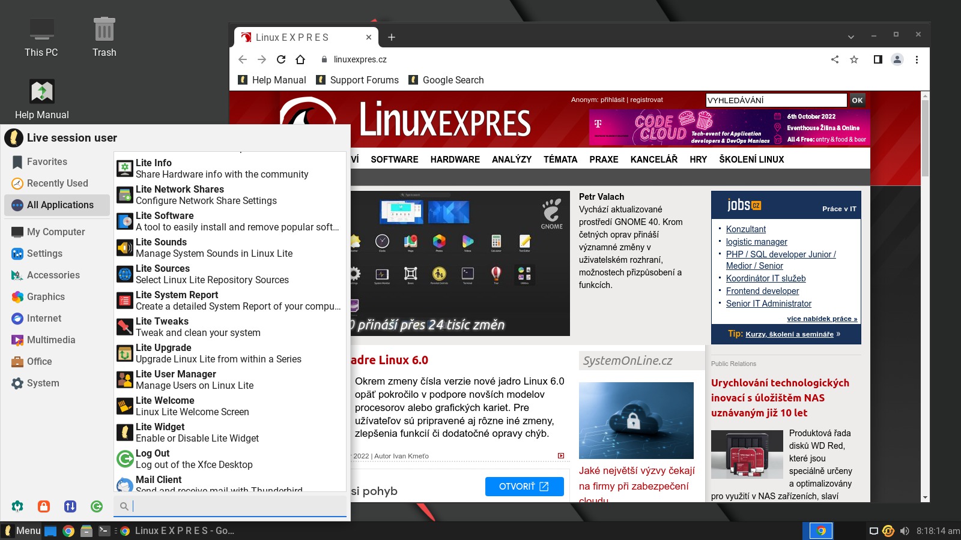
Task: Open This PC desktop icon
Action: coord(41,37)
